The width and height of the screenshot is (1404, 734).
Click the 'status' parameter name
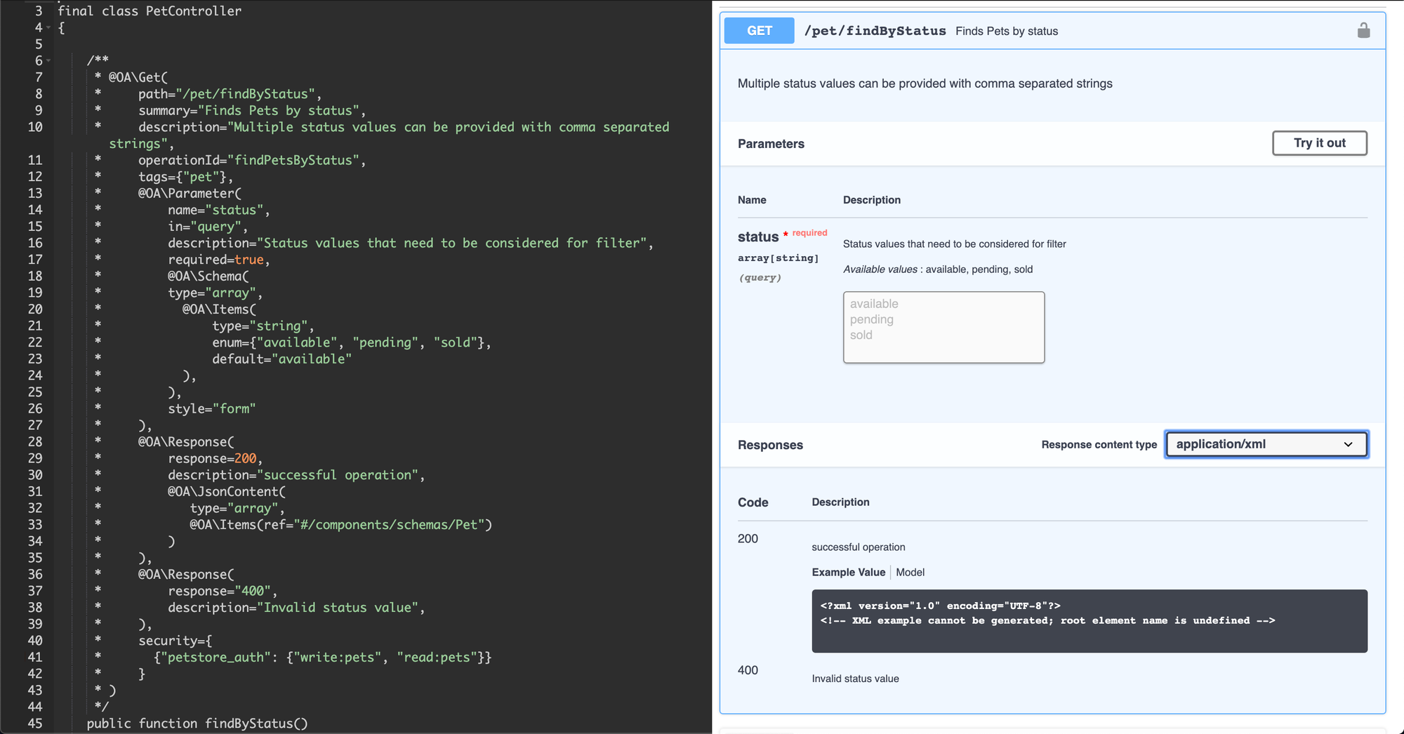pyautogui.click(x=758, y=237)
